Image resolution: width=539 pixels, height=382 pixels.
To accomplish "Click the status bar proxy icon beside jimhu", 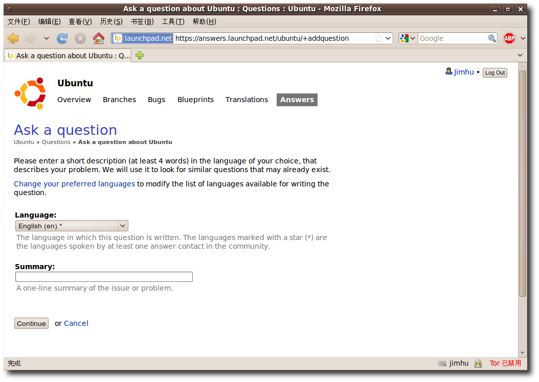I will coord(442,364).
